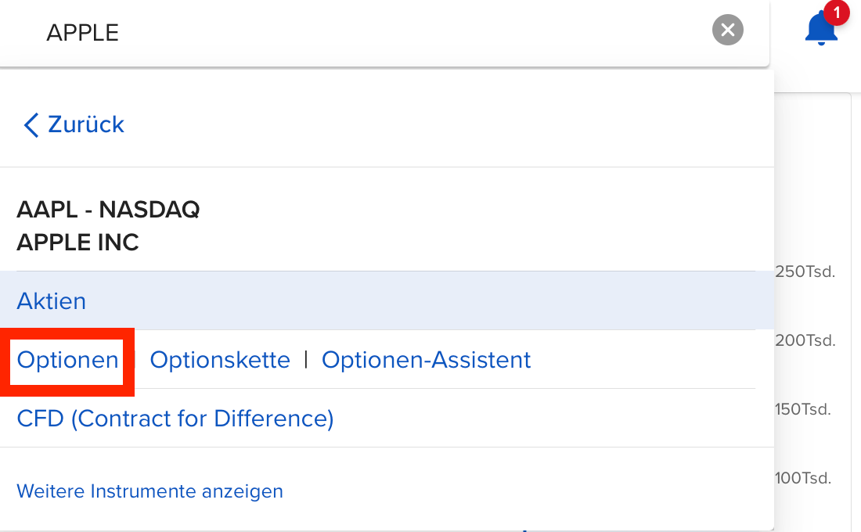Click the 100Tsd axis label
Image resolution: width=861 pixels, height=532 pixels.
coord(805,477)
